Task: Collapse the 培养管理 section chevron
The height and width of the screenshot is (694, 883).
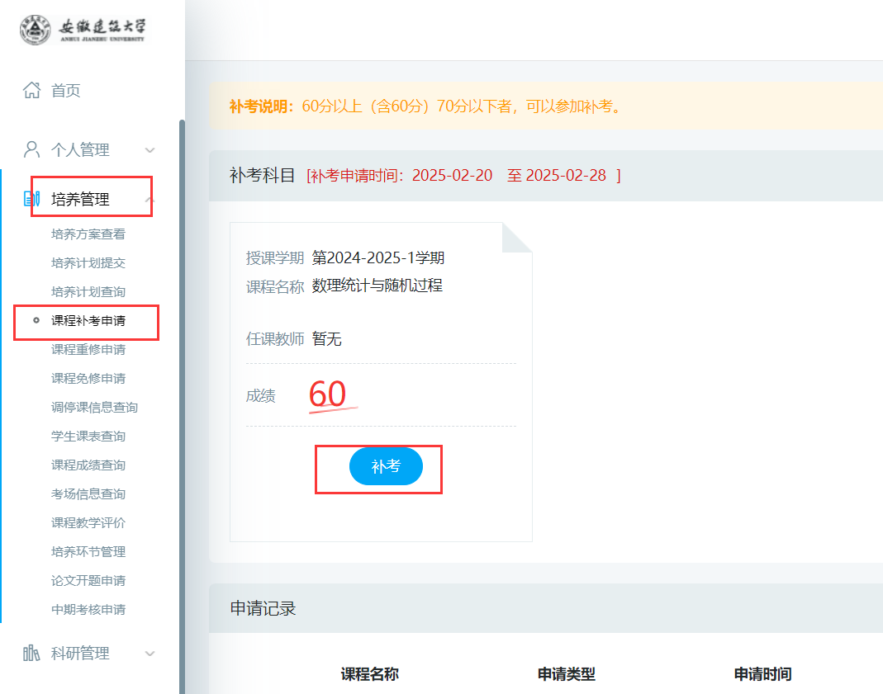Action: 150,199
